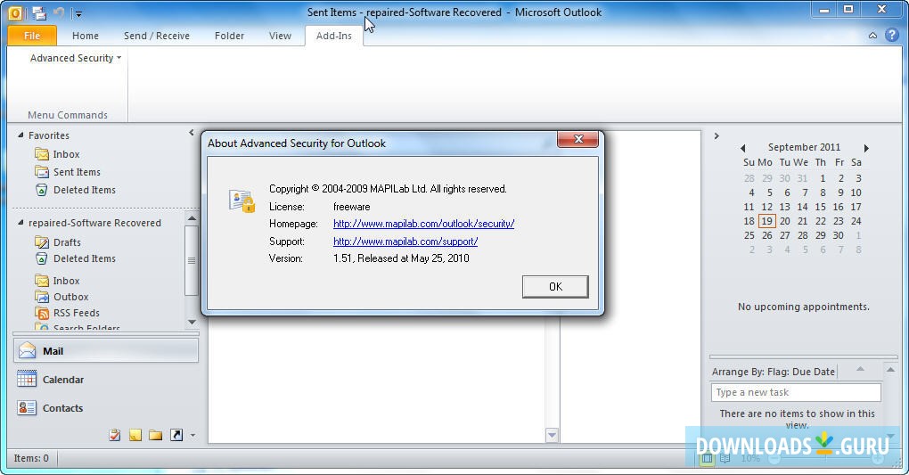Image resolution: width=909 pixels, height=475 pixels.
Task: Open the File tab
Action: [32, 36]
